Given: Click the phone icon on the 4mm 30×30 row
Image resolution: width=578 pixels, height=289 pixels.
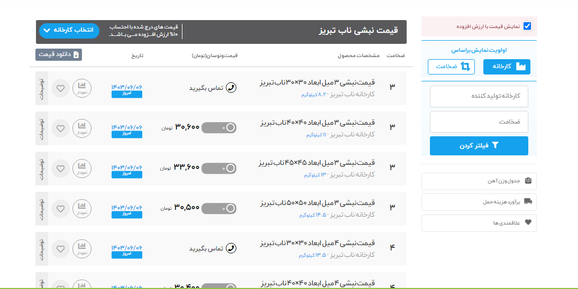Looking at the screenshot, I should pyautogui.click(x=231, y=248).
